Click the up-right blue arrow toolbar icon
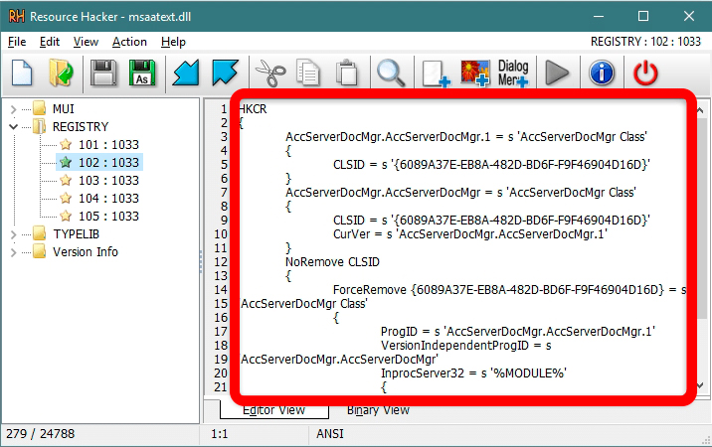Screen dimensions: 712x447 point(225,73)
